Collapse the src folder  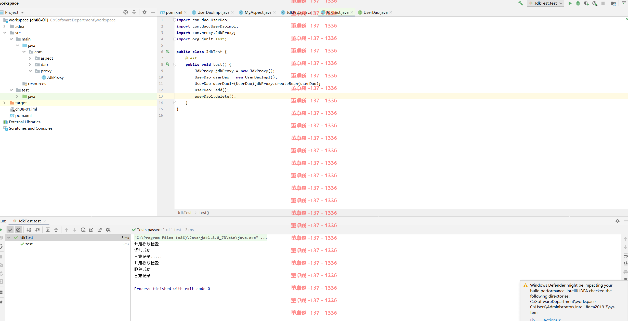5,33
